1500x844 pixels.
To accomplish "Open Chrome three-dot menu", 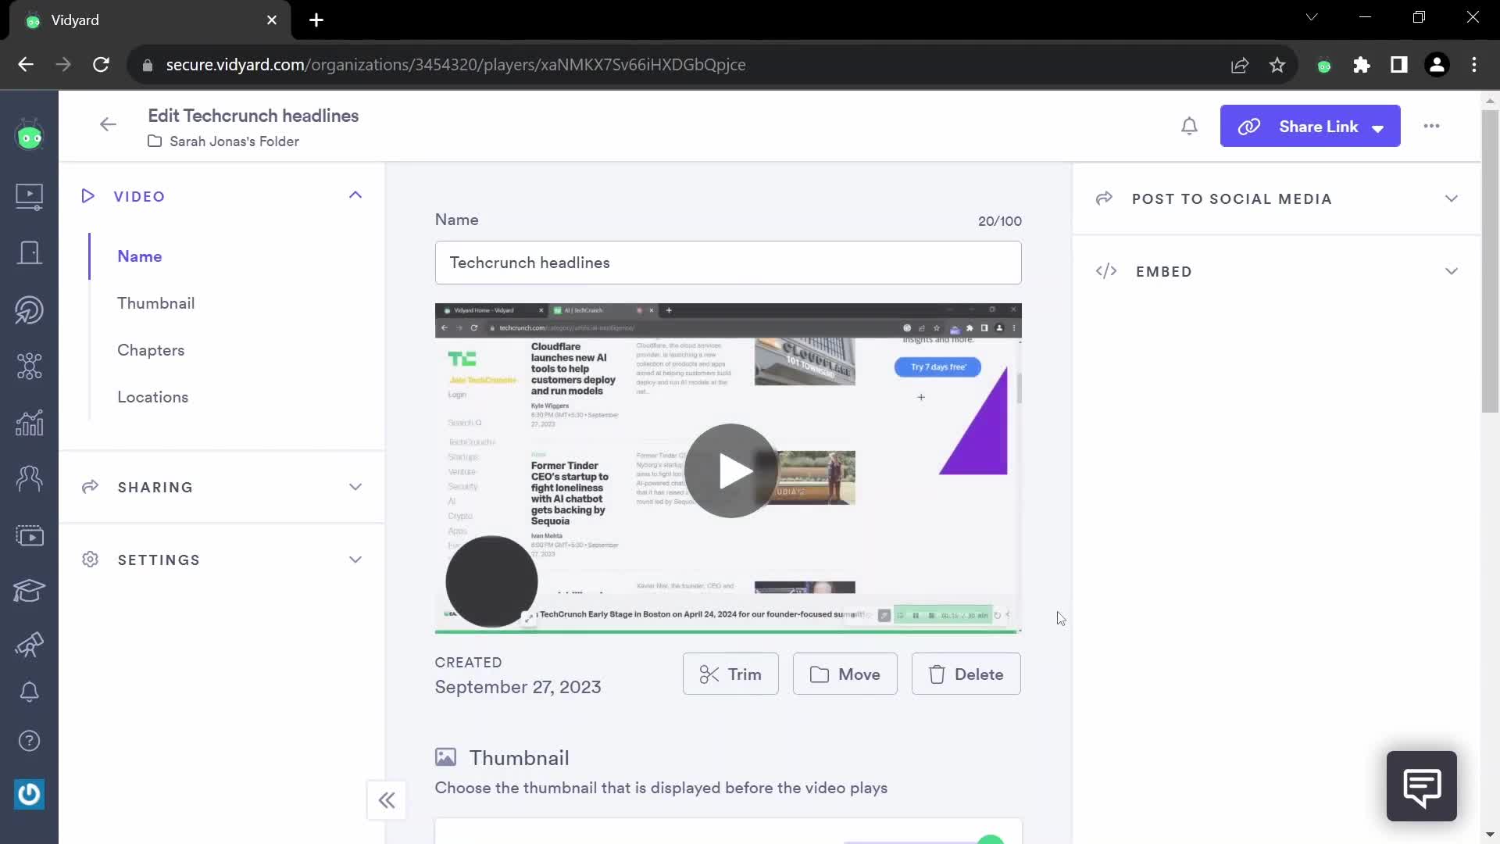I will pos(1474,65).
